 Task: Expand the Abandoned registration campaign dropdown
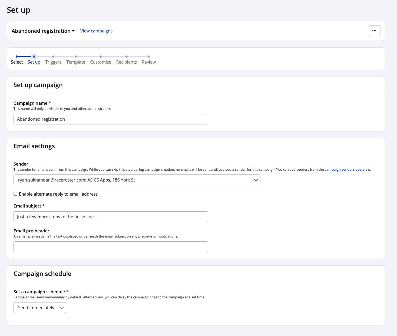click(43, 31)
